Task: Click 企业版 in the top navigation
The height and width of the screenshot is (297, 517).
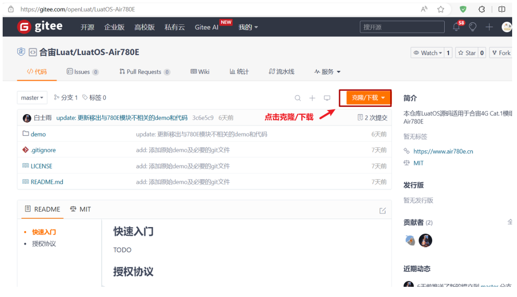Action: tap(115, 27)
